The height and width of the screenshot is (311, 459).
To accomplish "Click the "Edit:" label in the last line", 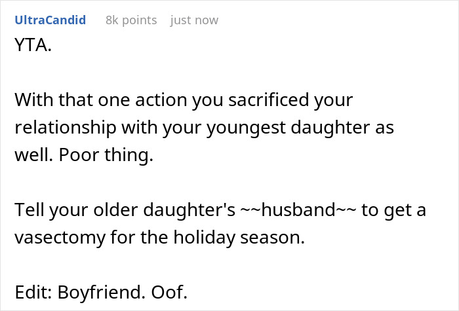I will point(33,292).
